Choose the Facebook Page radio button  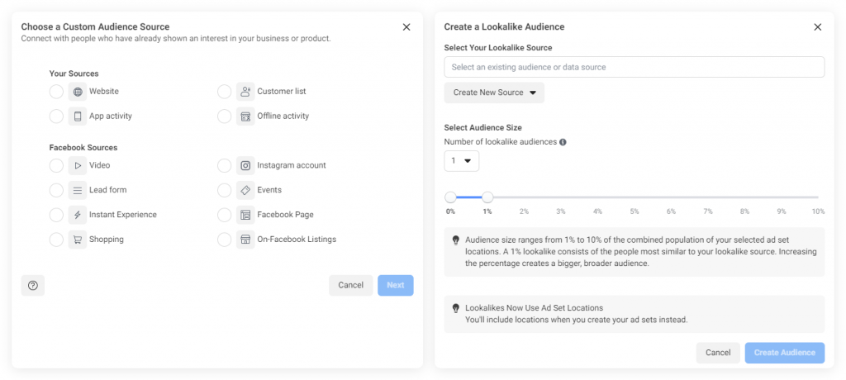[225, 215]
